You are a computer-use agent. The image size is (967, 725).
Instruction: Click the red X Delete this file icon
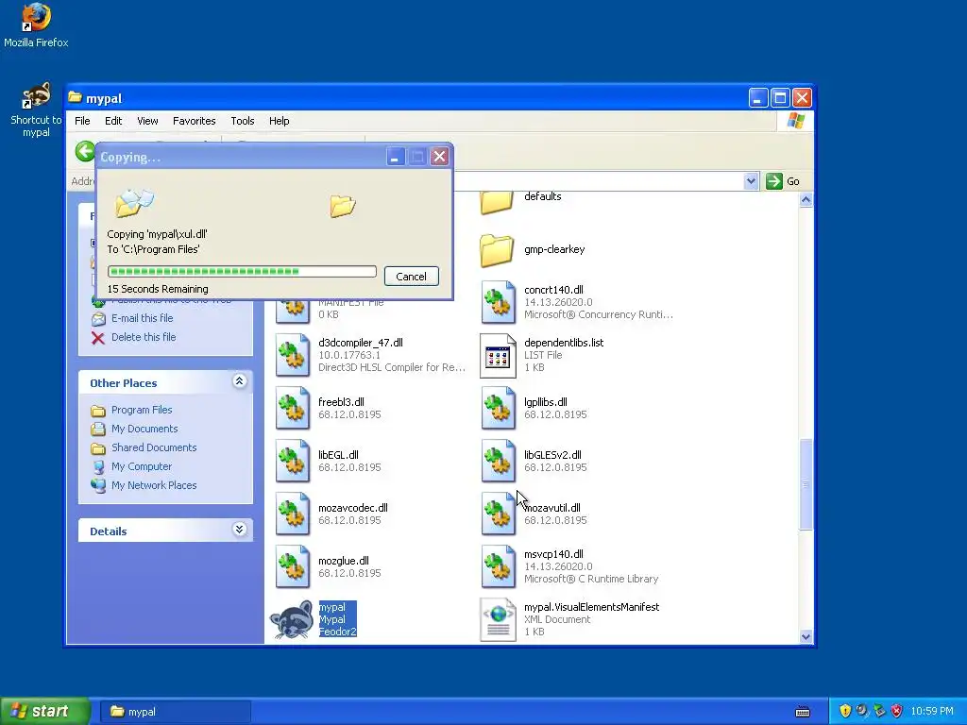[98, 337]
